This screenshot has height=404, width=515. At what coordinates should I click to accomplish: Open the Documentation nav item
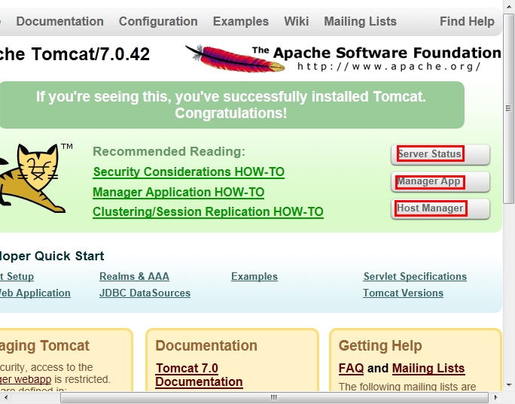[x=59, y=21]
